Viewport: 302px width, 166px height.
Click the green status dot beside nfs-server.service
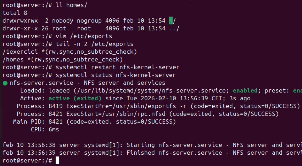[5, 83]
